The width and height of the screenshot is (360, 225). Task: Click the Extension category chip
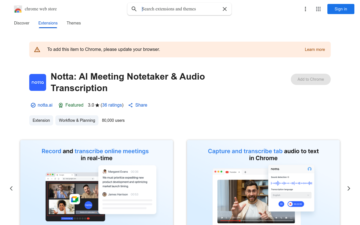point(41,120)
